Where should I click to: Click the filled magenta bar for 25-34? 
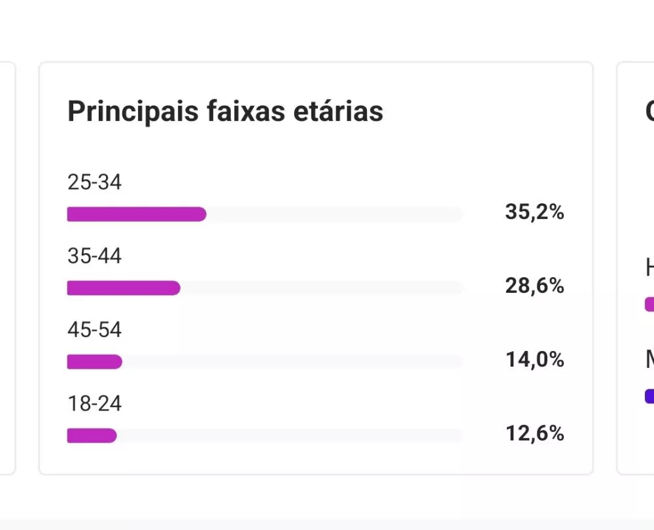click(x=136, y=214)
